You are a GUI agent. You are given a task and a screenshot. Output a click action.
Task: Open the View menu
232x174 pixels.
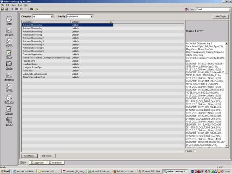point(13,5)
